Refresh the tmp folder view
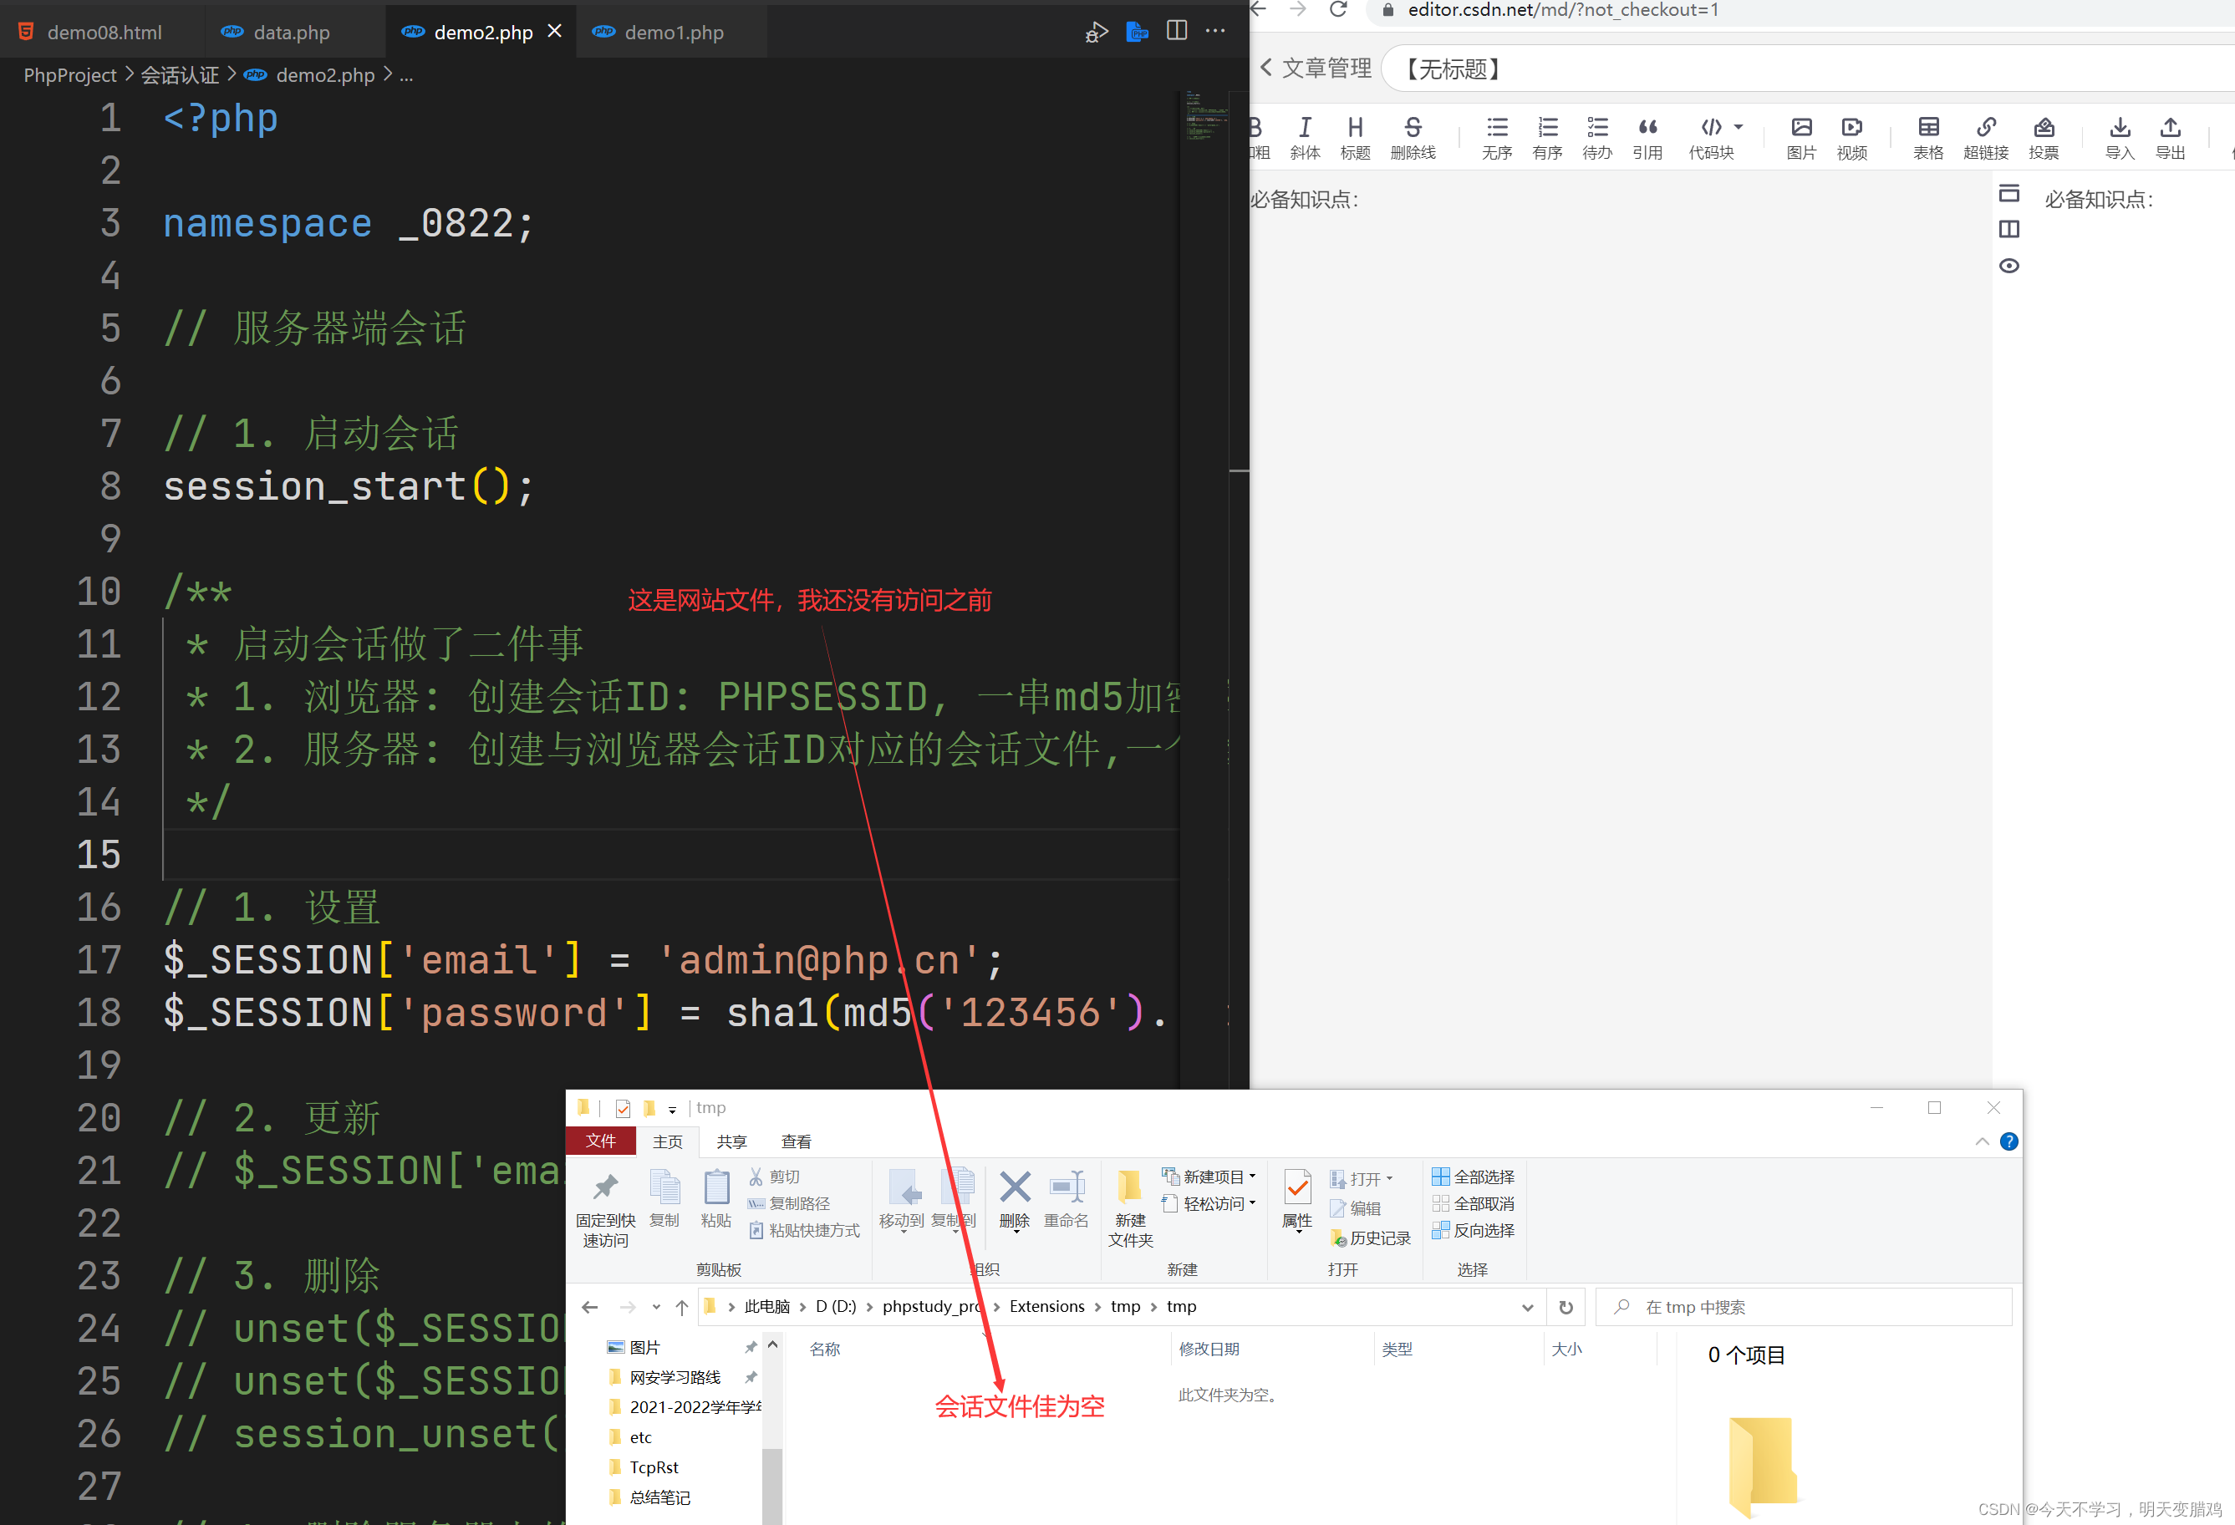2235x1525 pixels. (1566, 1307)
